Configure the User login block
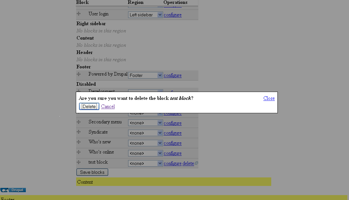Viewport: 349px width, 200px height. point(173,15)
